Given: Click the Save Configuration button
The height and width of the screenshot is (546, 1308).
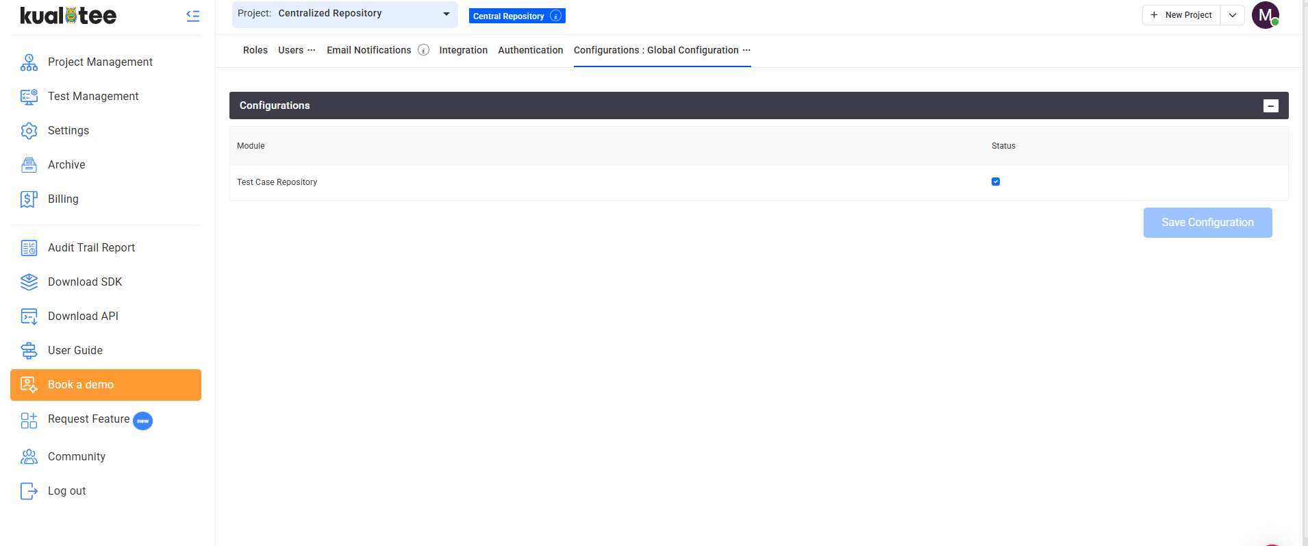Looking at the screenshot, I should (x=1207, y=223).
